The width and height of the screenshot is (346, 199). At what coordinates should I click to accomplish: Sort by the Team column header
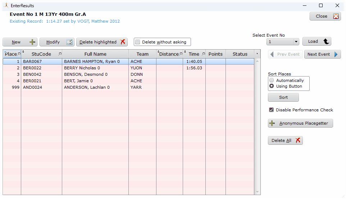(142, 54)
